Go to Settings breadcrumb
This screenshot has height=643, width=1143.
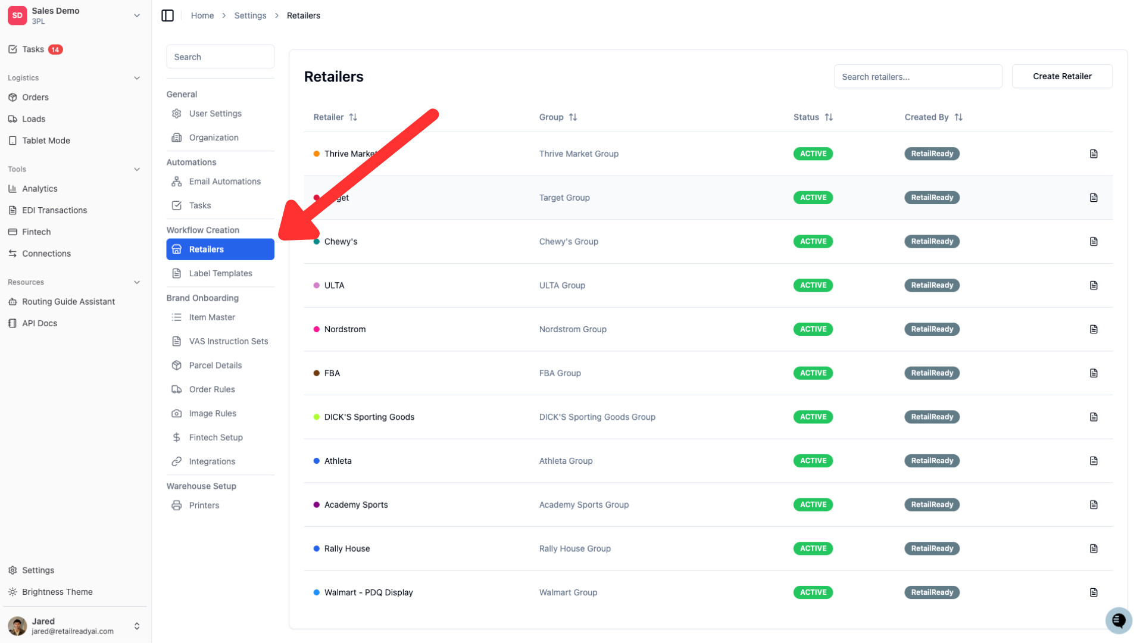pyautogui.click(x=250, y=15)
